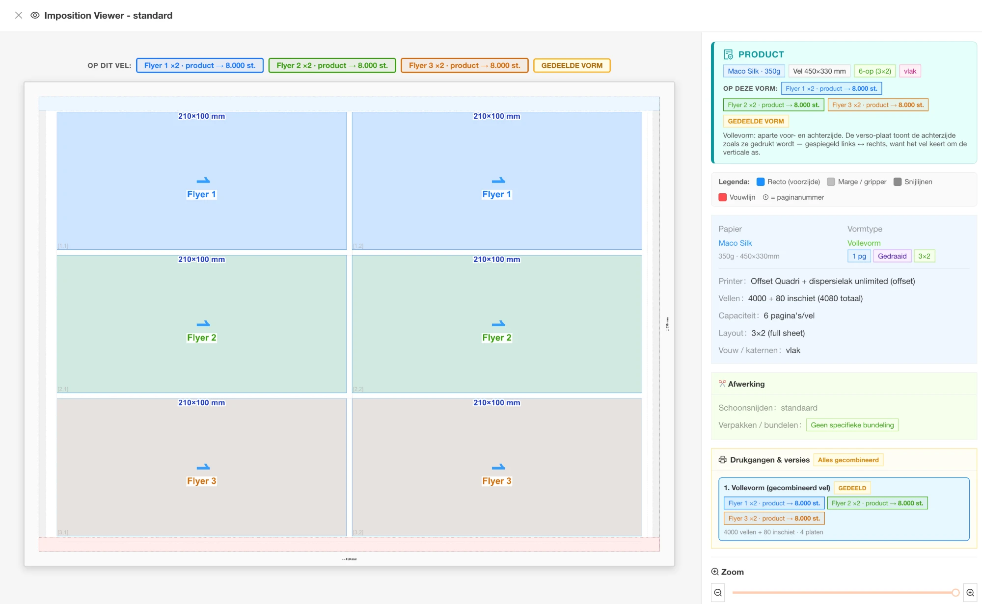This screenshot has width=982, height=604.
Task: Click the 6-op (3×2) tag
Action: 875,71
